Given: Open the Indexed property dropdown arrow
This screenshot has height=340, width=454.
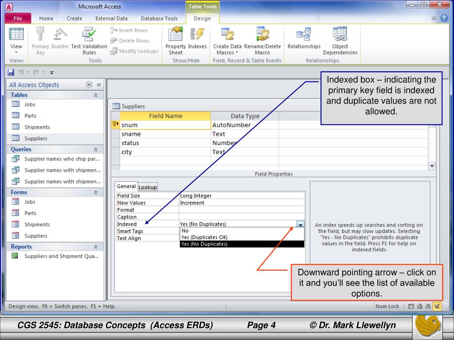Looking at the screenshot, I should coord(301,224).
